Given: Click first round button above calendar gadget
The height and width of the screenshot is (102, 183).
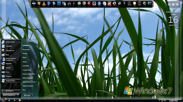Looking at the screenshot, I should [169, 5].
